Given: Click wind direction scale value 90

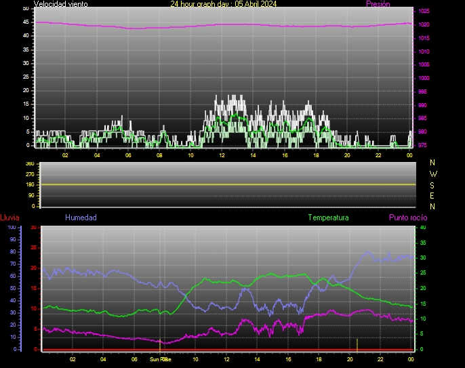Looking at the screenshot, I should coord(31,196).
